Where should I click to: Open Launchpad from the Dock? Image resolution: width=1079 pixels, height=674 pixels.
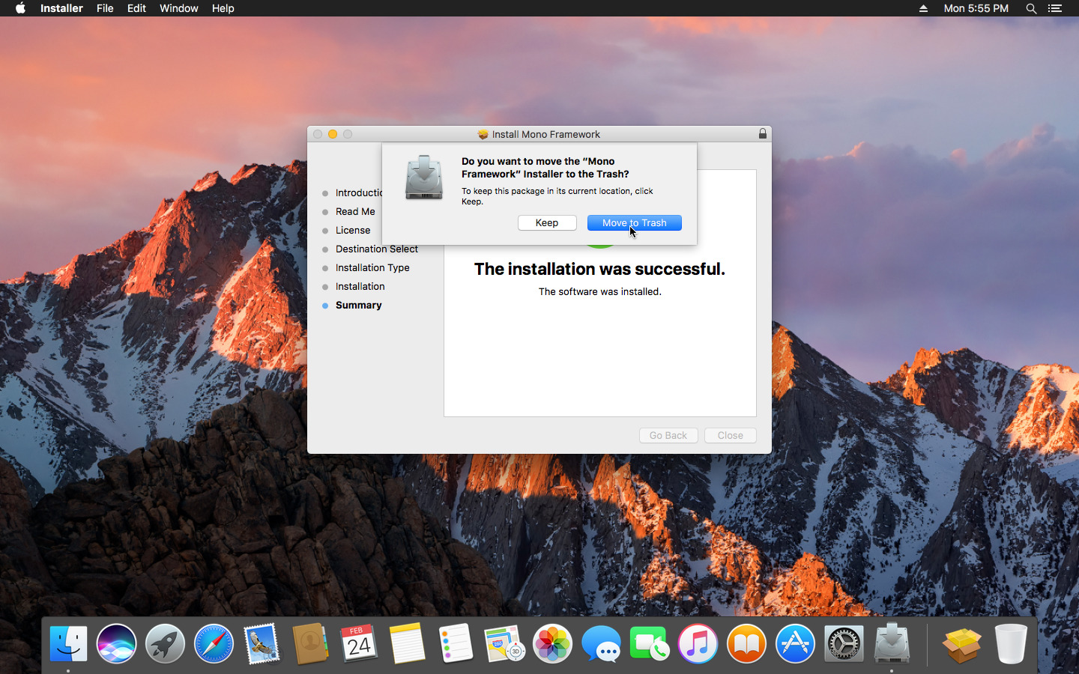pos(165,644)
